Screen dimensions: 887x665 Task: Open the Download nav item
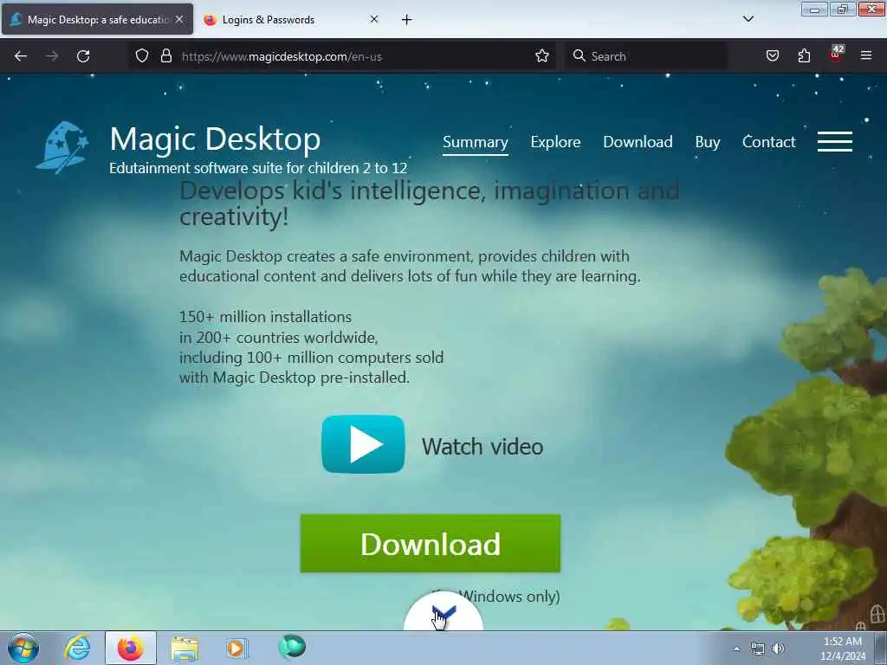(x=638, y=142)
